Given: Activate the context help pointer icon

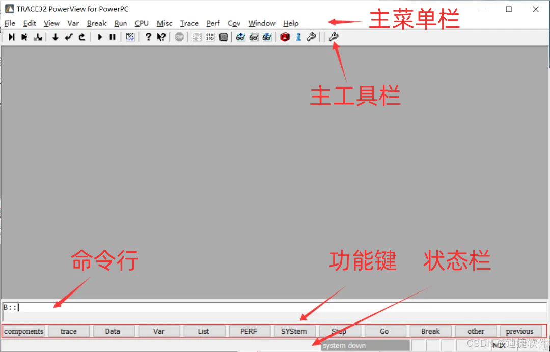Looking at the screenshot, I should coord(161,37).
